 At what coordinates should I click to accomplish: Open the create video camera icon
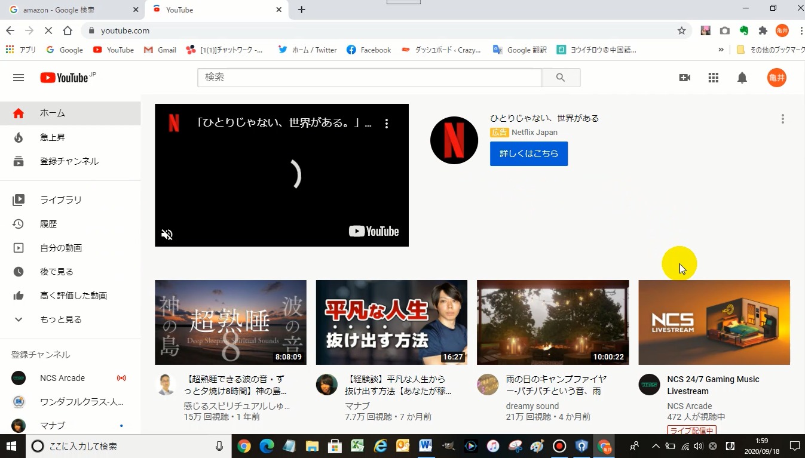685,78
